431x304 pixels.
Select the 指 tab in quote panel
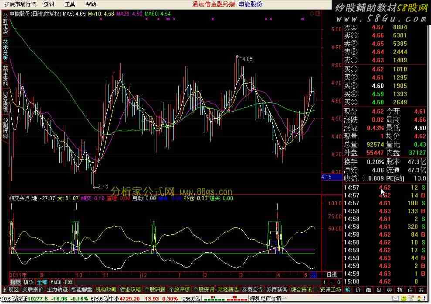pos(400,290)
